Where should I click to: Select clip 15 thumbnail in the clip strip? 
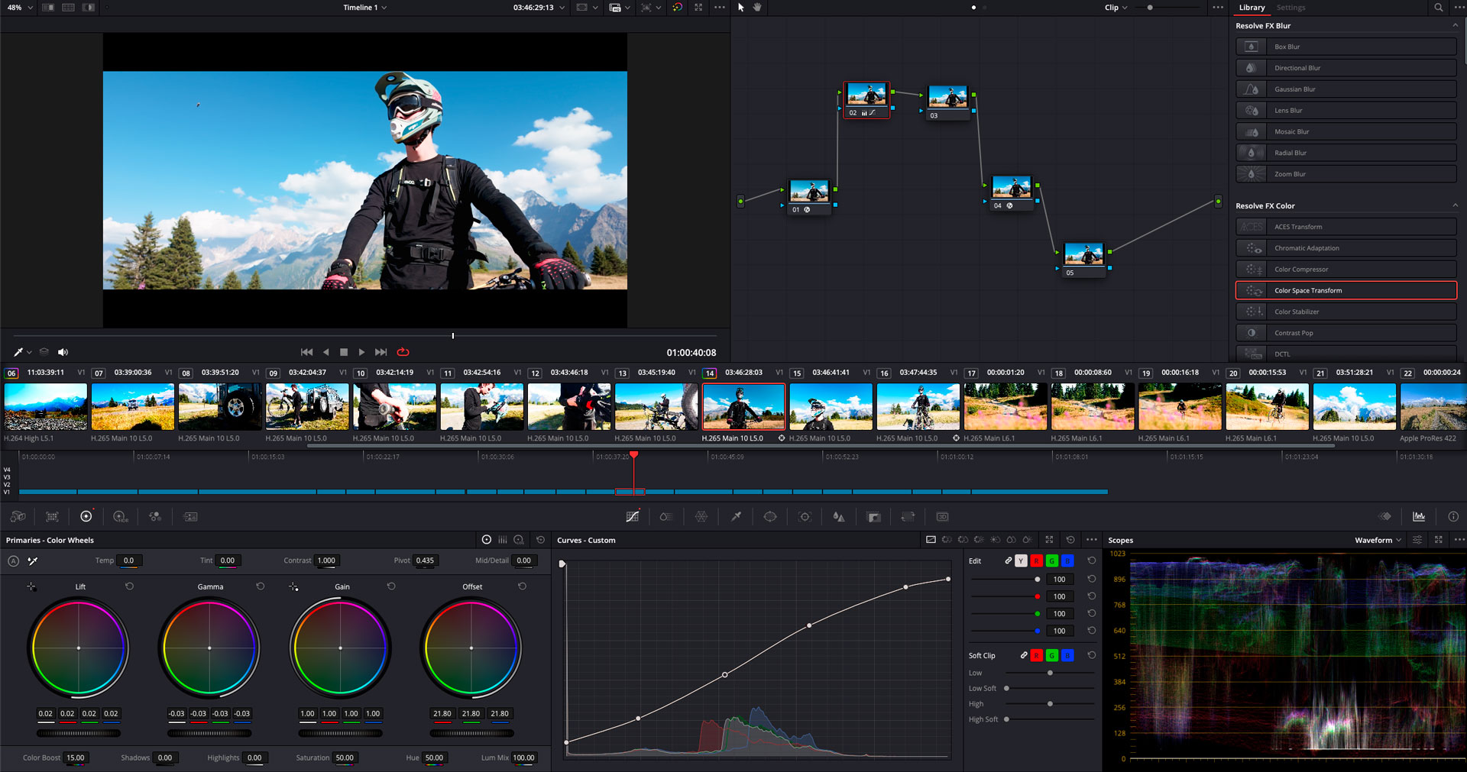click(831, 407)
